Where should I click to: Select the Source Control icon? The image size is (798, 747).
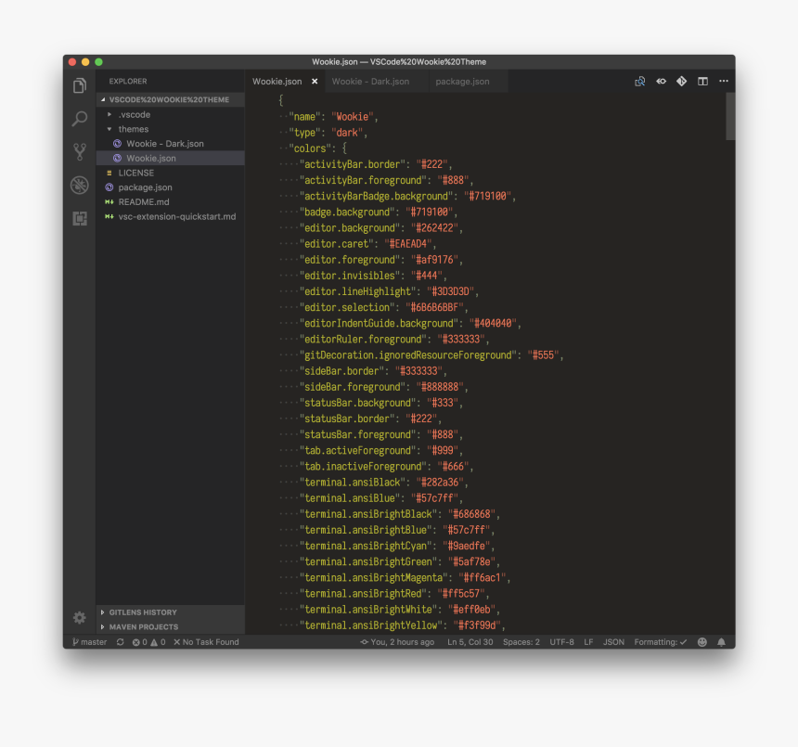(80, 151)
